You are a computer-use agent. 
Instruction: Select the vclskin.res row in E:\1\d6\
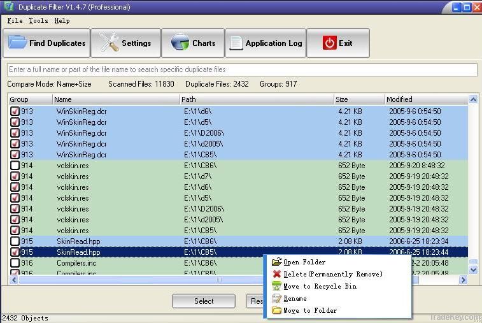[x=238, y=187]
